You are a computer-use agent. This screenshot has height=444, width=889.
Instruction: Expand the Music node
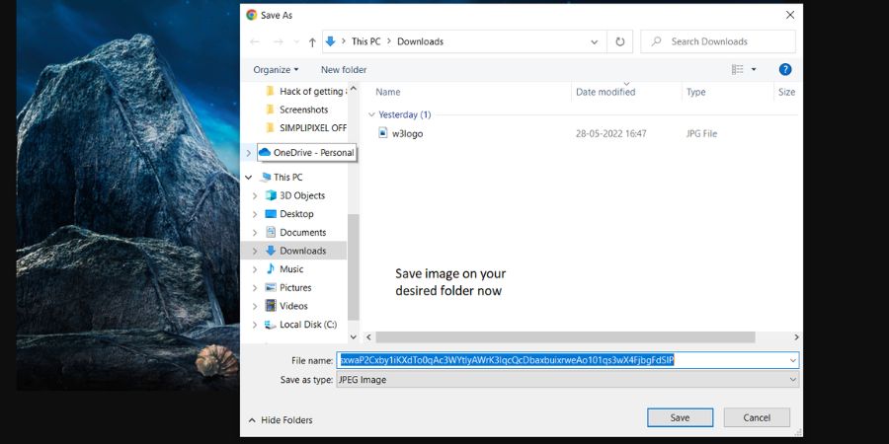(255, 269)
